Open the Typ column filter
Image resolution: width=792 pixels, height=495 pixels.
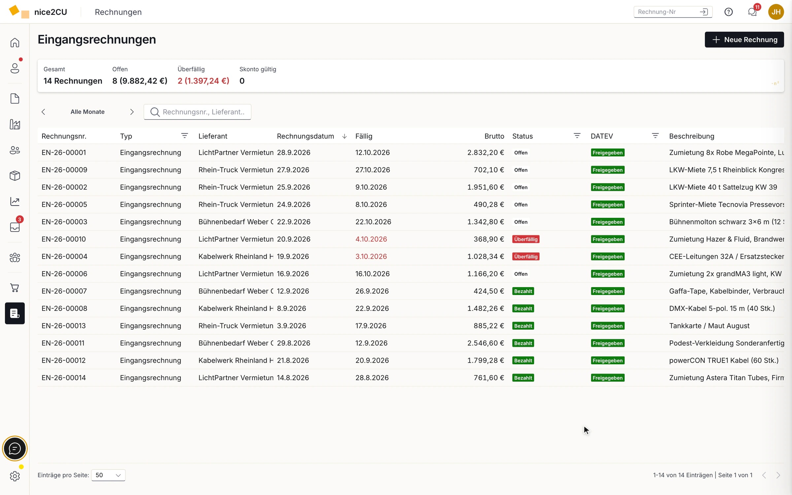184,136
